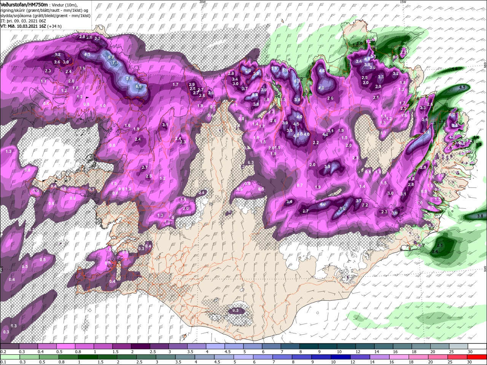Click the 3.8 value on the dark green patch off the east coast

tap(480, 216)
